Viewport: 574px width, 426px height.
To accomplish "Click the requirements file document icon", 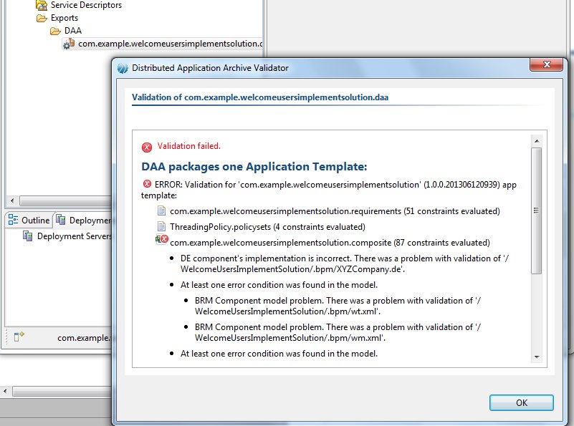I will click(x=161, y=210).
